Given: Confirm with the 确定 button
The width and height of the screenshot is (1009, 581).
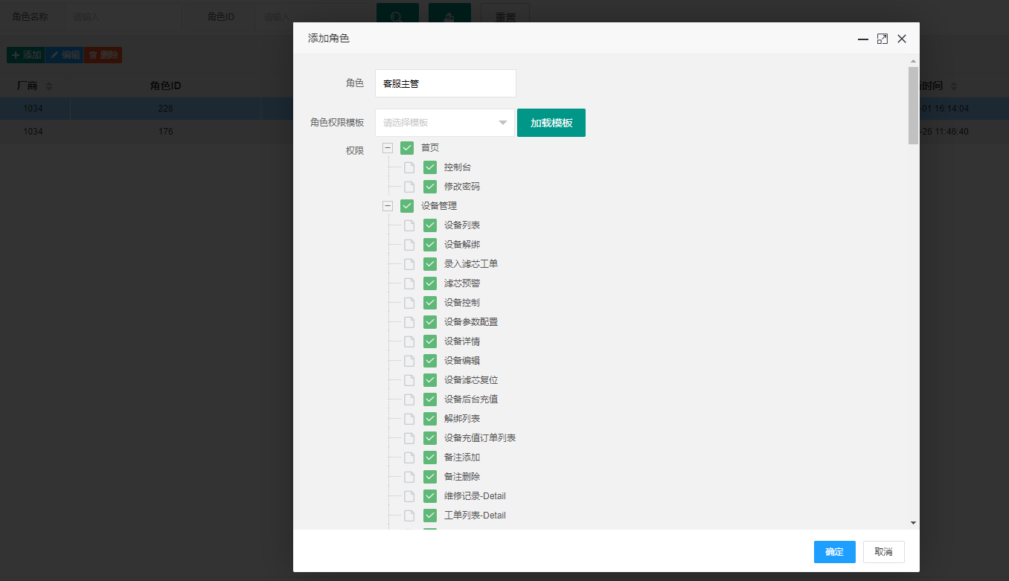Looking at the screenshot, I should [835, 552].
